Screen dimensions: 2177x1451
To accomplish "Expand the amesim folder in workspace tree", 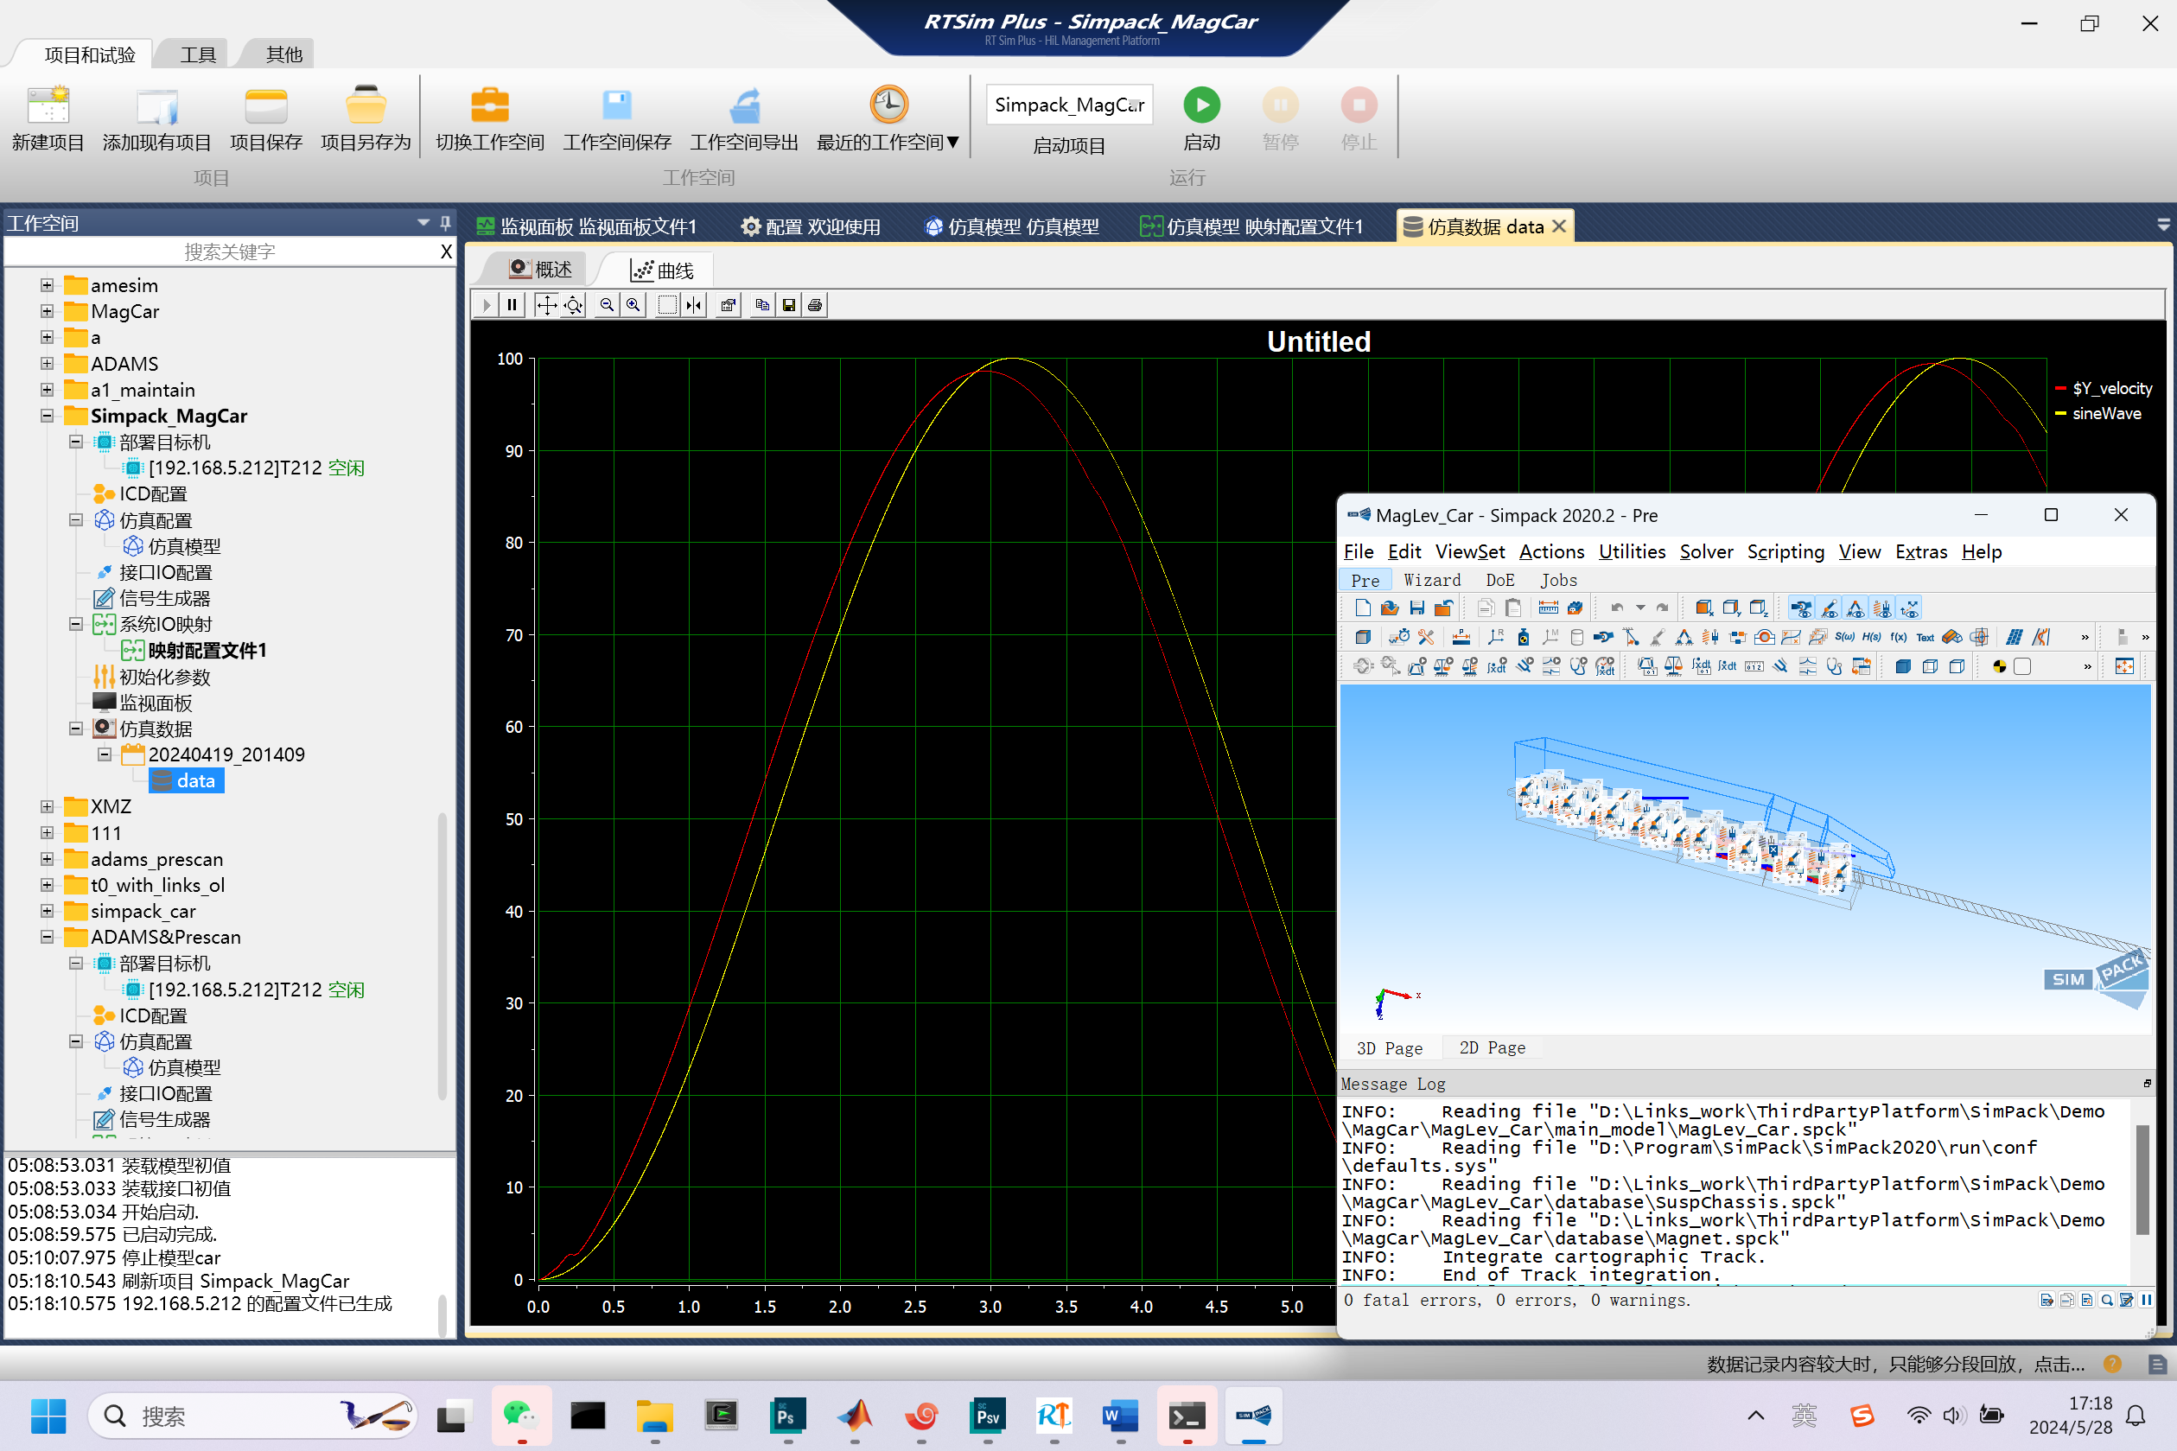I will tap(48, 285).
